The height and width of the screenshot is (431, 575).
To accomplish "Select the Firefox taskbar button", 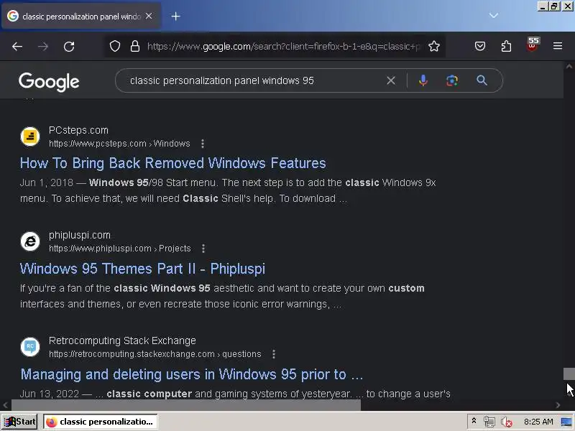I will point(100,422).
